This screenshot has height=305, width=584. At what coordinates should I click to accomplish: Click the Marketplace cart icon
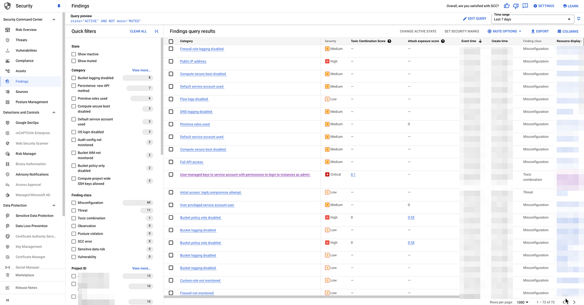[x=8, y=275]
